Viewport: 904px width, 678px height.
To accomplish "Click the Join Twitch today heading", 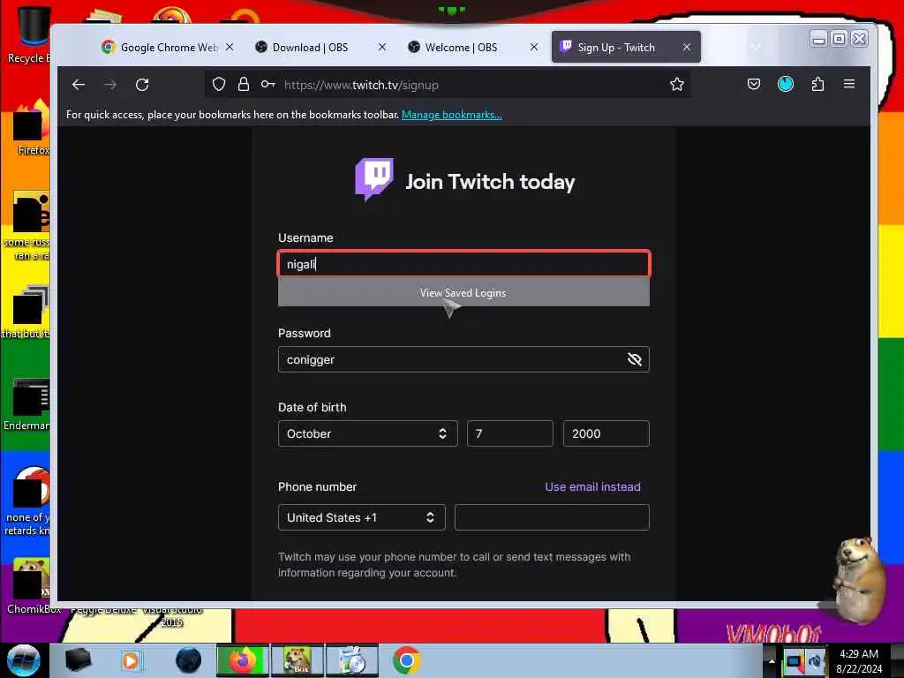I will [490, 182].
